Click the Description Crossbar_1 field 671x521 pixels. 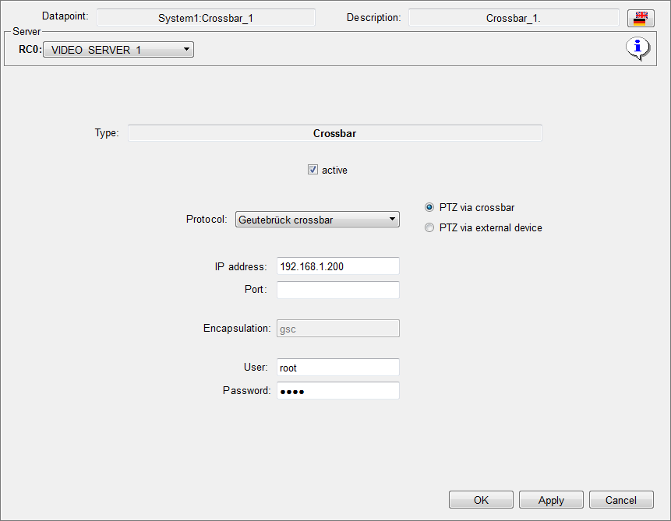tap(514, 18)
